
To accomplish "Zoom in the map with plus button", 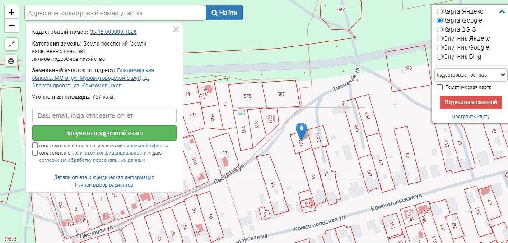I will click(12, 12).
